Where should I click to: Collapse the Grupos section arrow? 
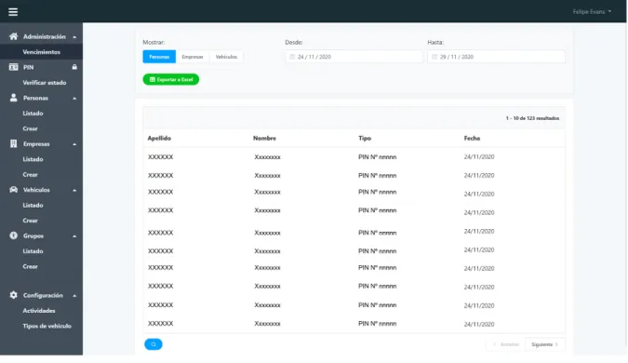[74, 236]
